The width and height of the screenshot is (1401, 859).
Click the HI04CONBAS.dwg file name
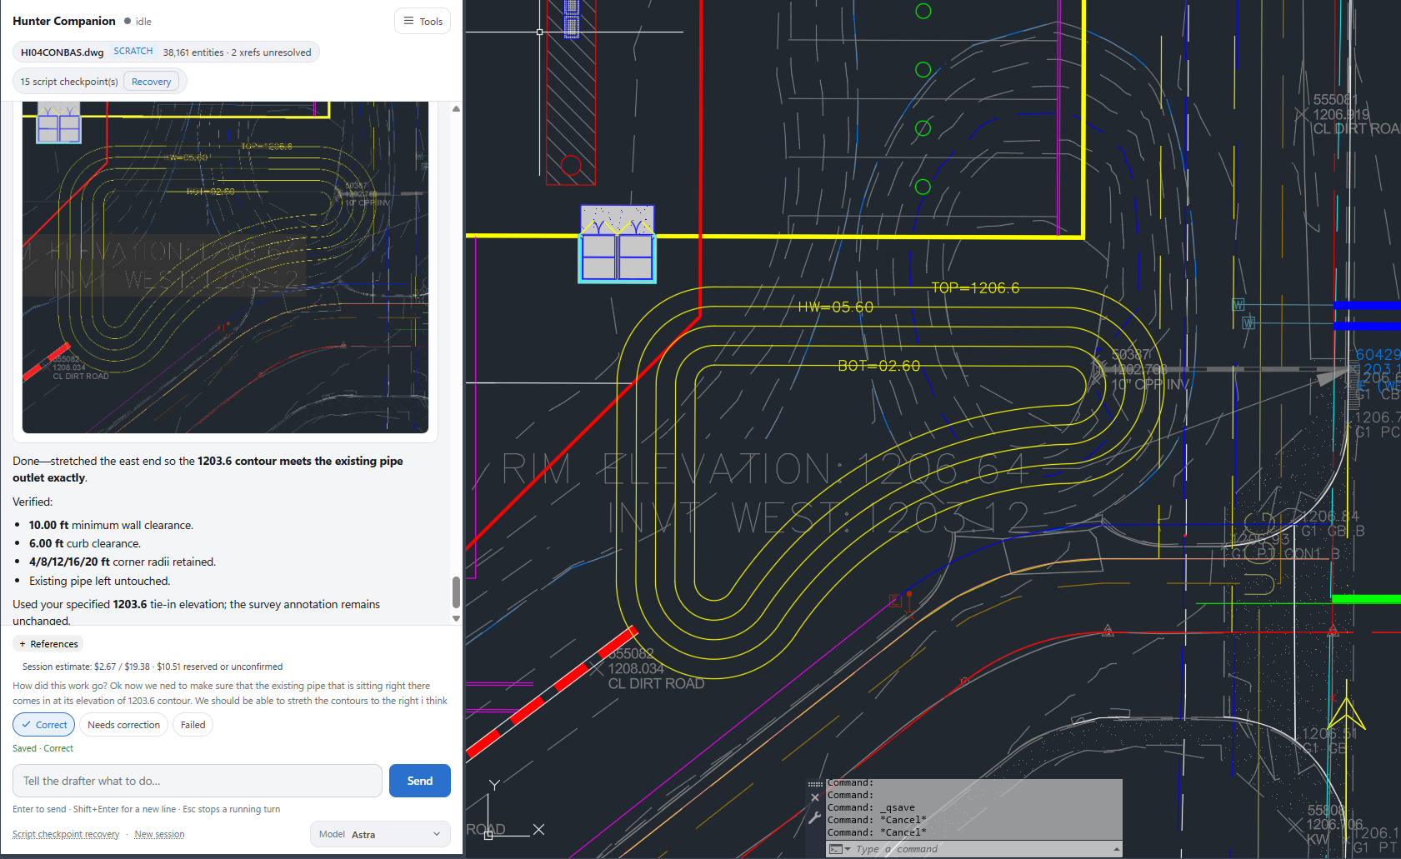(x=63, y=52)
